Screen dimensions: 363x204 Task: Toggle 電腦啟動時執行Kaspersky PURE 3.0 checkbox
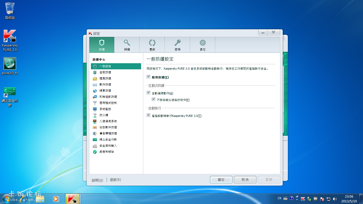(148, 115)
